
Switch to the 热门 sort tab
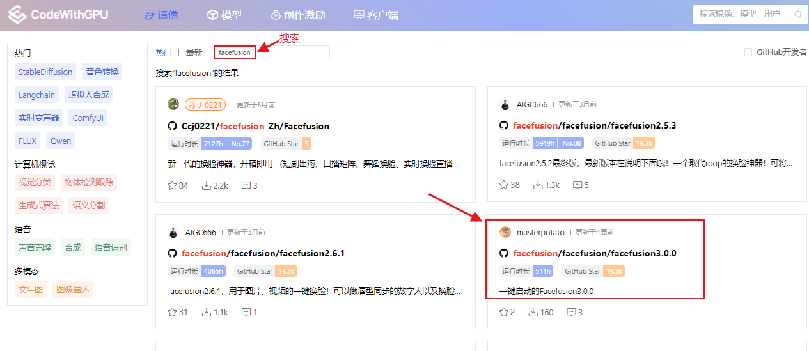(164, 52)
